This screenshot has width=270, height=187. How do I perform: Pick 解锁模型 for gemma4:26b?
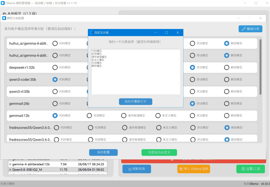tap(226, 104)
